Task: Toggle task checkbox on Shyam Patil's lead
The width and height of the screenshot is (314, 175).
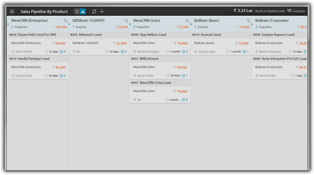Action: (62, 51)
